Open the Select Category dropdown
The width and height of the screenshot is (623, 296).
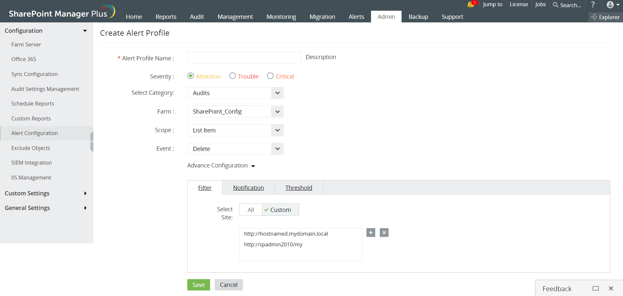click(x=235, y=93)
